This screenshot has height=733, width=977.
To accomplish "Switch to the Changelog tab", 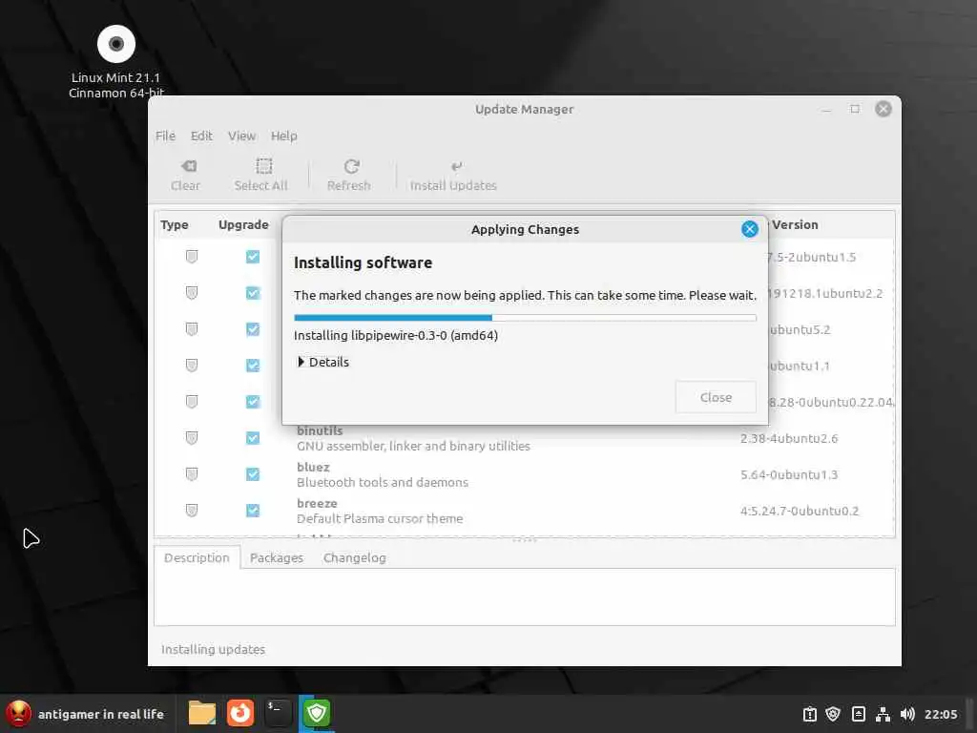I will point(355,557).
